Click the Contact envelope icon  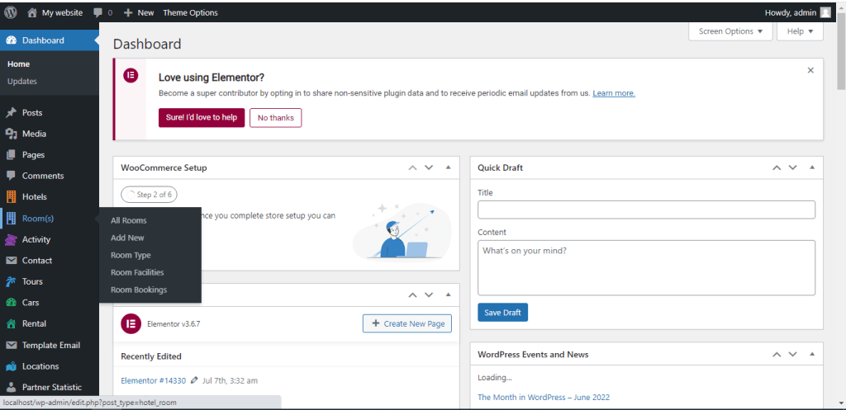click(x=11, y=260)
